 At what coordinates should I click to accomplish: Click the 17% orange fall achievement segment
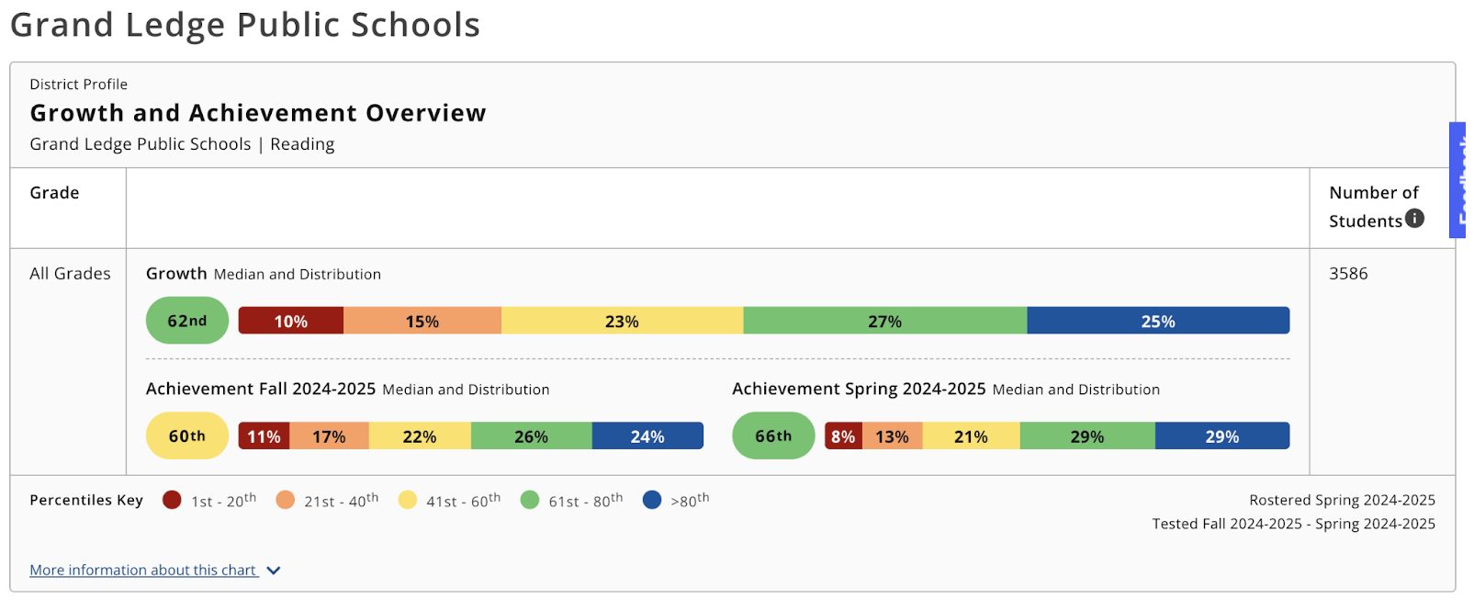tap(329, 436)
